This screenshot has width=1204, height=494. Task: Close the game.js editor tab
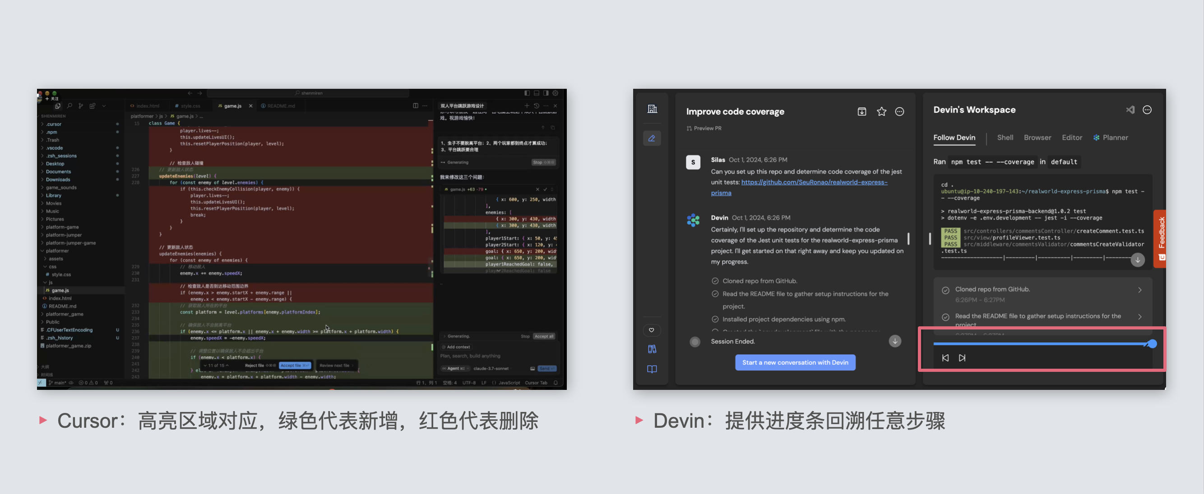(x=250, y=106)
